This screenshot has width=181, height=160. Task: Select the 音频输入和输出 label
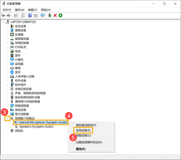tap(25, 118)
